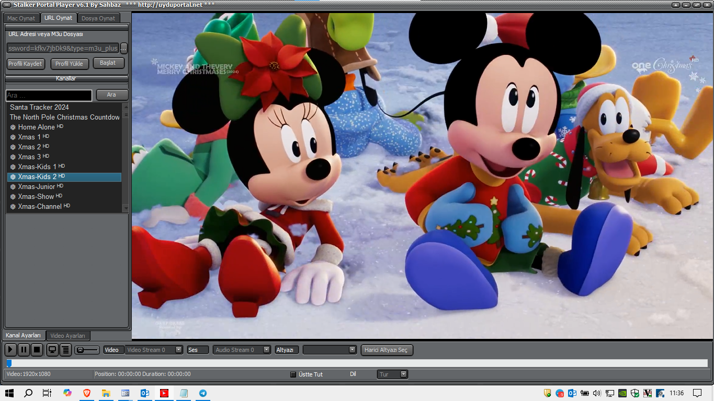Click the URL address input field
This screenshot has width=714, height=401.
click(x=63, y=48)
